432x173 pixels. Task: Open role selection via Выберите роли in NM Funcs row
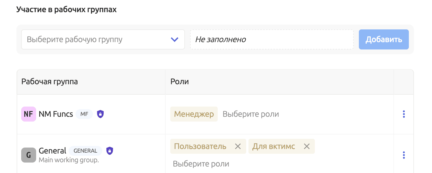[250, 114]
